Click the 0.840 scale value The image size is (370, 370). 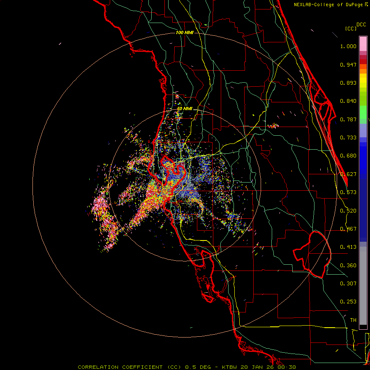[348, 101]
